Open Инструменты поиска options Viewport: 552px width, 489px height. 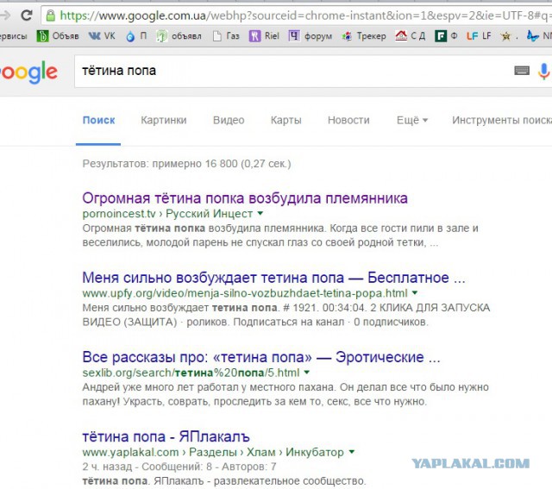point(502,121)
